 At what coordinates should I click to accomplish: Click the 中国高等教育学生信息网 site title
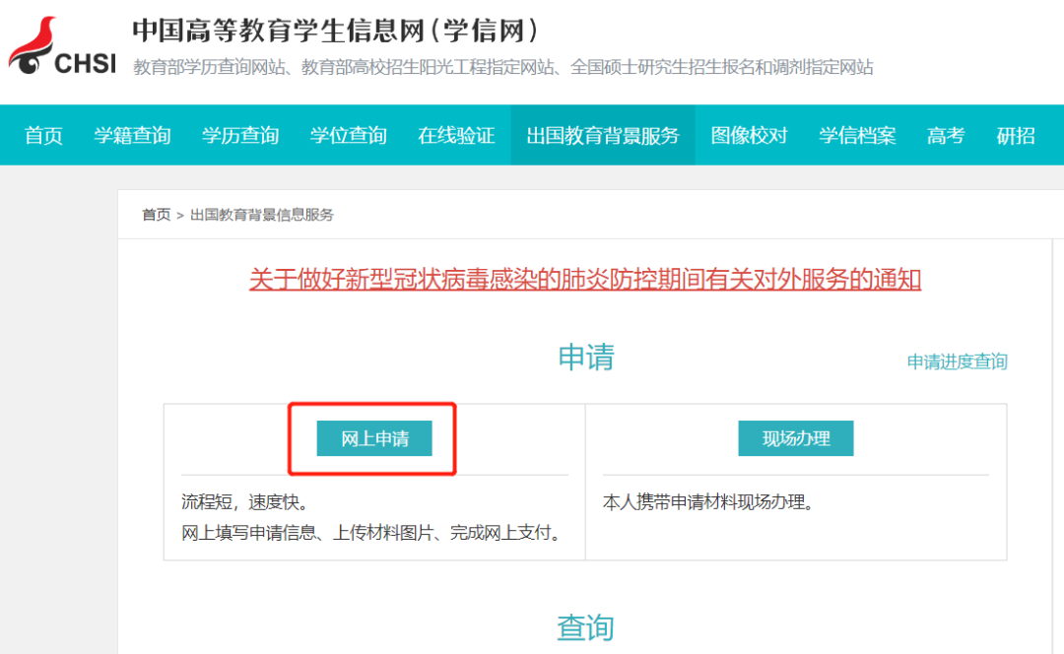click(336, 31)
